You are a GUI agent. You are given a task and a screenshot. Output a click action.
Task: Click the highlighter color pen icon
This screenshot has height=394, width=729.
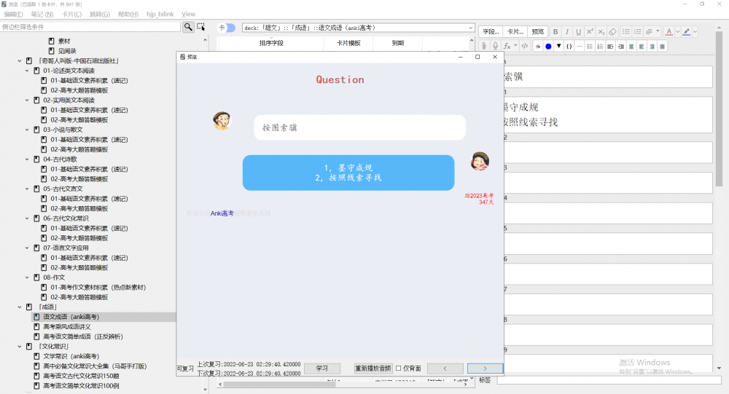687,31
